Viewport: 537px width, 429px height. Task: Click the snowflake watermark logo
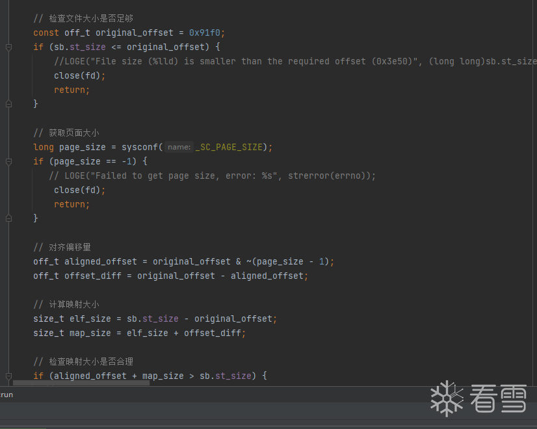coord(447,397)
